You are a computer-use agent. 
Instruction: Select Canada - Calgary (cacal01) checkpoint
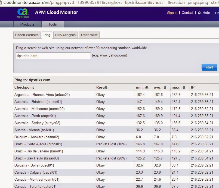pyautogui.click(x=36, y=173)
